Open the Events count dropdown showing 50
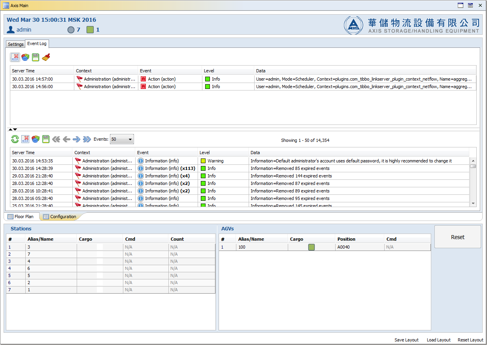Screen dimensions: 487x345 click(122, 139)
